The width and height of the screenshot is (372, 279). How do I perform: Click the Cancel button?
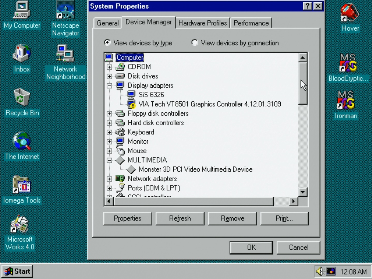pos(299,247)
